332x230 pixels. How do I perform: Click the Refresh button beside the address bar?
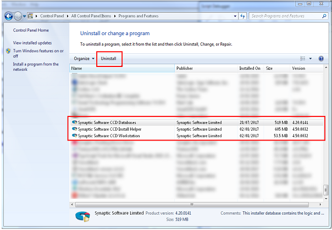click(x=242, y=16)
